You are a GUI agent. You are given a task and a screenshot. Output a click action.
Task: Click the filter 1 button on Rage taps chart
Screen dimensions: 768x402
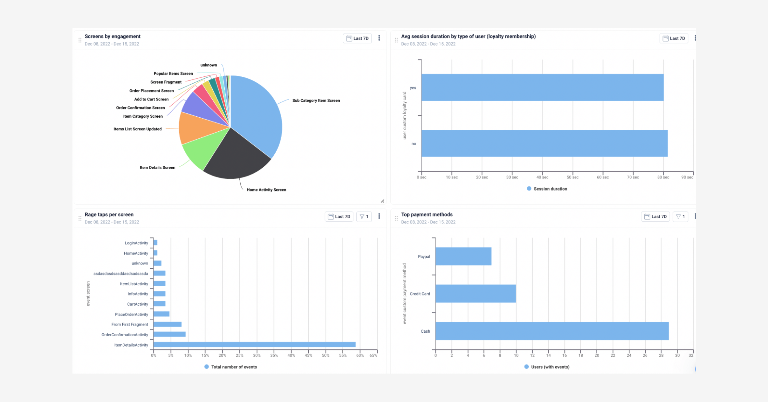coord(364,217)
